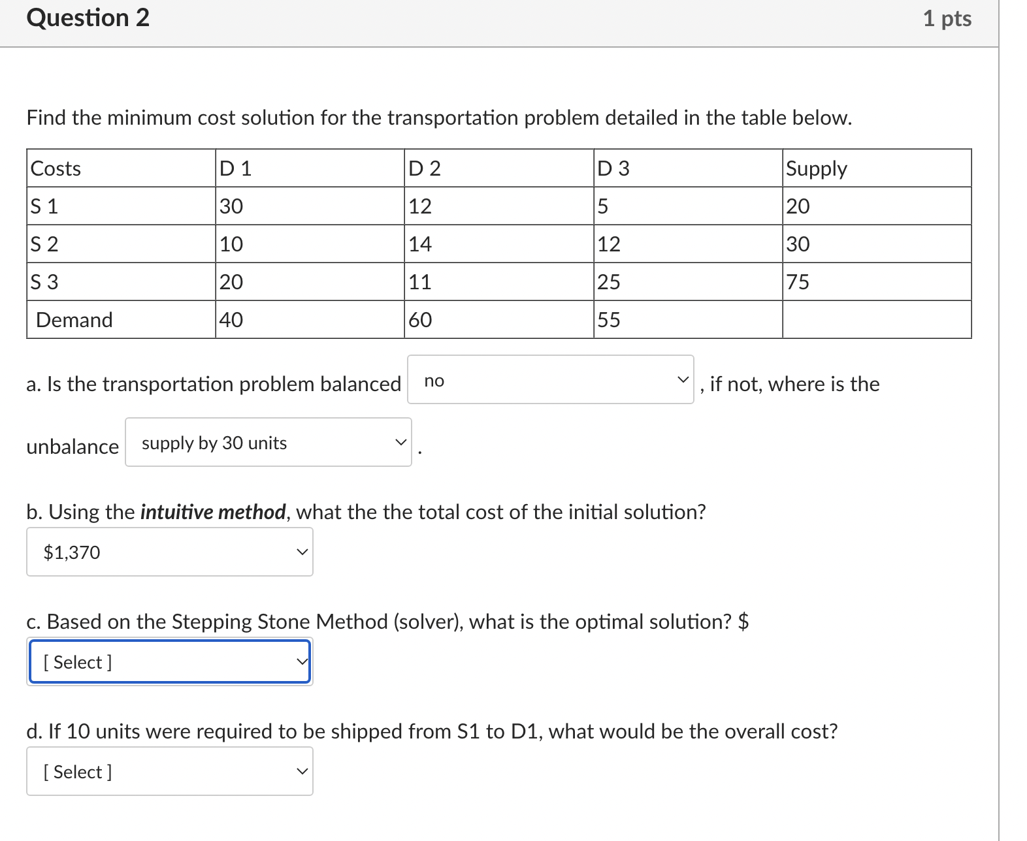This screenshot has height=841, width=1027.
Task: Click the D 3 column header
Action: click(x=612, y=168)
